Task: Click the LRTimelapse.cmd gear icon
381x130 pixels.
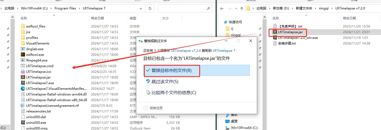Action: pos(23,66)
